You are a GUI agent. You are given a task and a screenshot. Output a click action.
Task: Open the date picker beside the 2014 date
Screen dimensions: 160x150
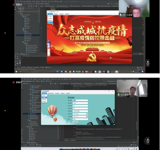click(x=87, y=114)
